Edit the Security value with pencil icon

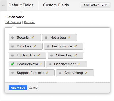[x=33, y=37]
